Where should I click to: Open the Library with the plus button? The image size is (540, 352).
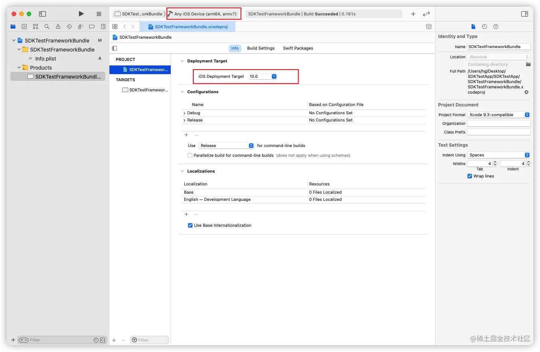(x=413, y=14)
